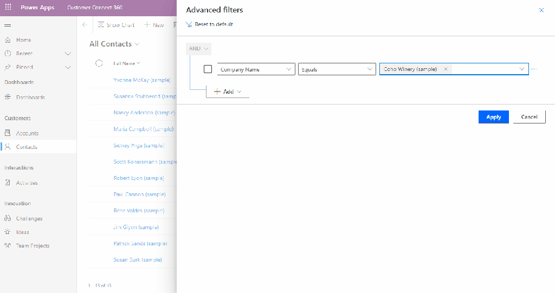555x293 pixels.
Task: Open Show Chart in the toolbar
Action: point(116,25)
